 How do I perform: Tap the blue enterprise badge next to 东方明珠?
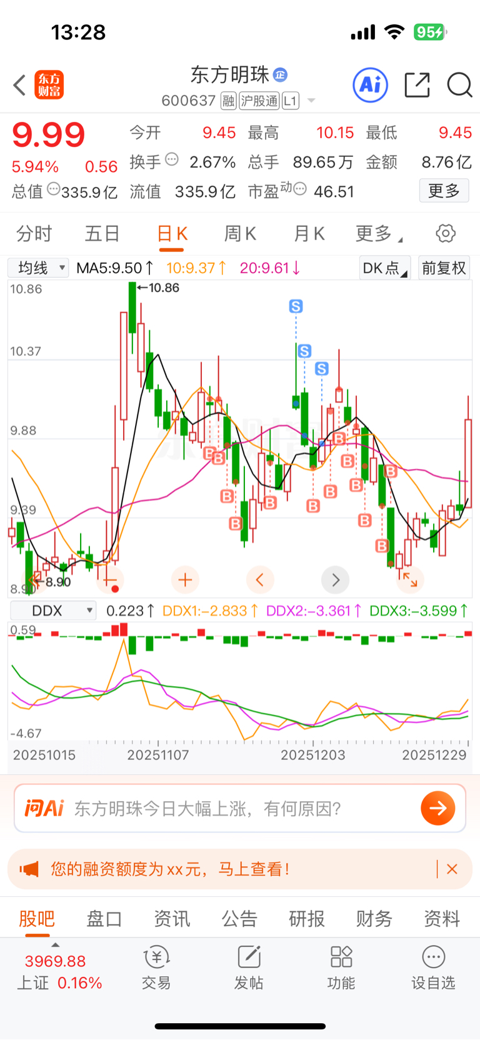tap(281, 74)
